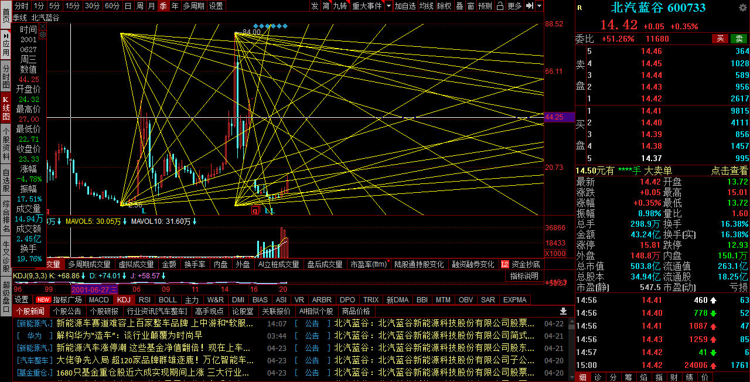Open 首页 in left sidebar
This screenshot has height=382, width=750.
tap(6, 15)
